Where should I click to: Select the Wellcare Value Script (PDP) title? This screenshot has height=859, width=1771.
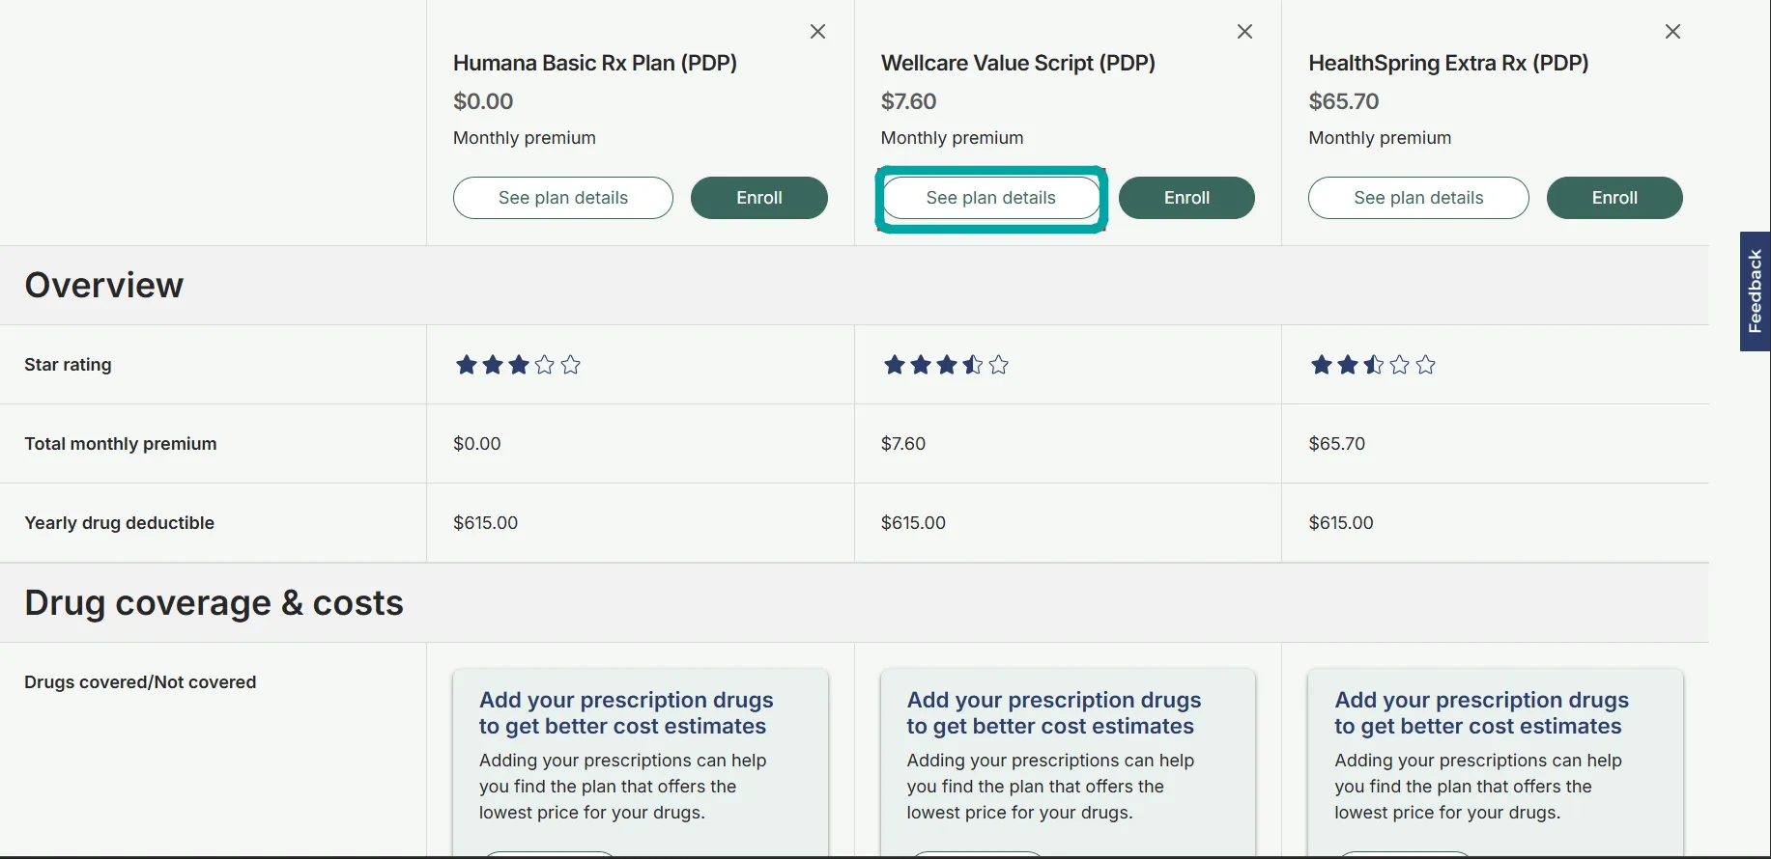pos(1018,63)
